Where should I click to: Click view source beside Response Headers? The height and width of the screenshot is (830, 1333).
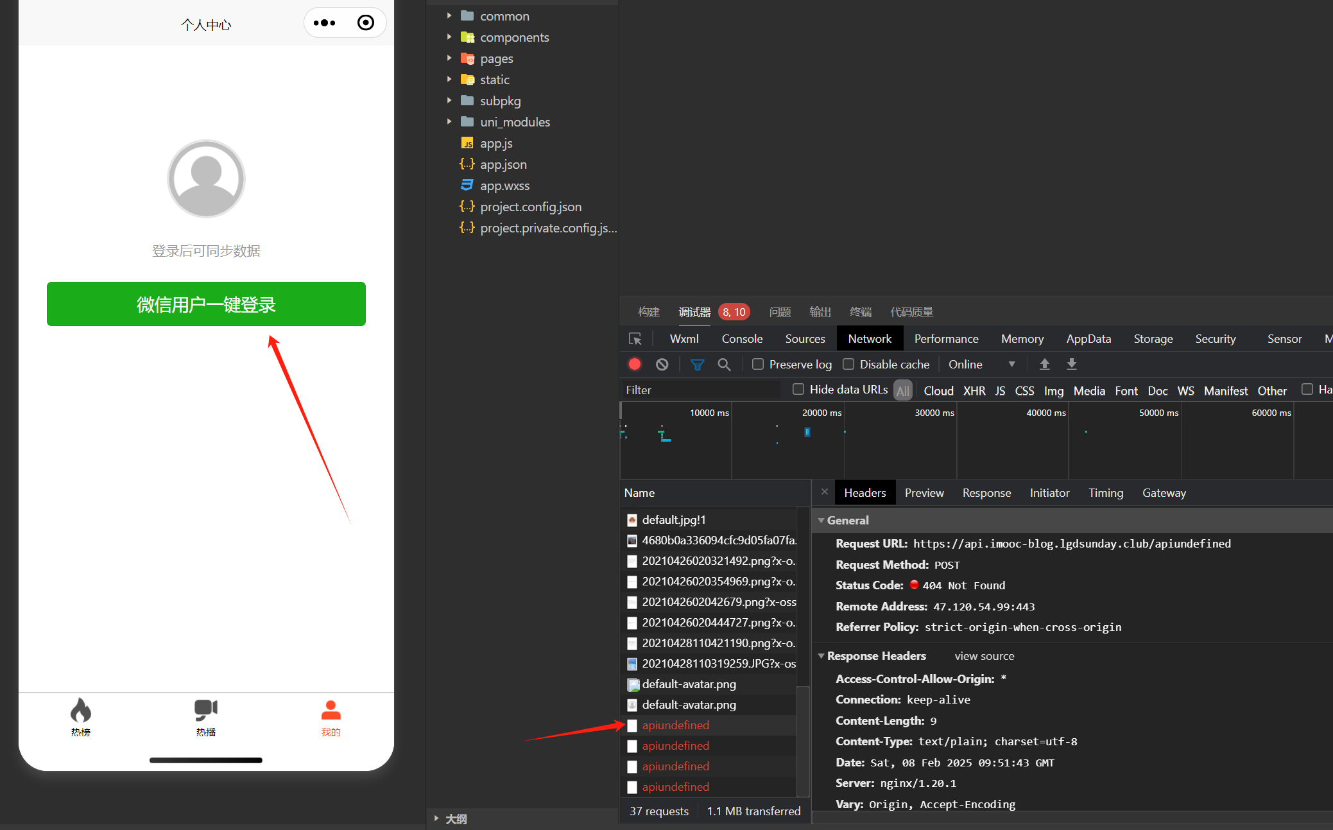click(984, 656)
